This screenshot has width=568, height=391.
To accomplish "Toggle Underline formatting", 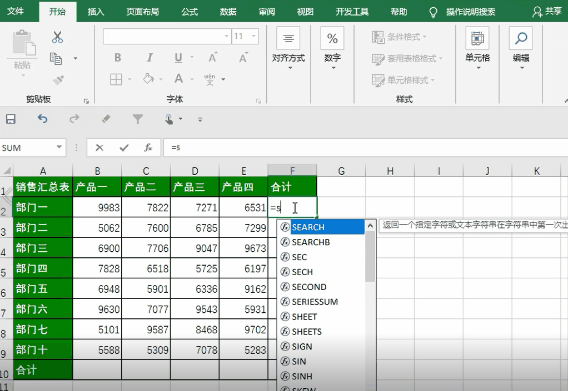I will click(x=178, y=58).
